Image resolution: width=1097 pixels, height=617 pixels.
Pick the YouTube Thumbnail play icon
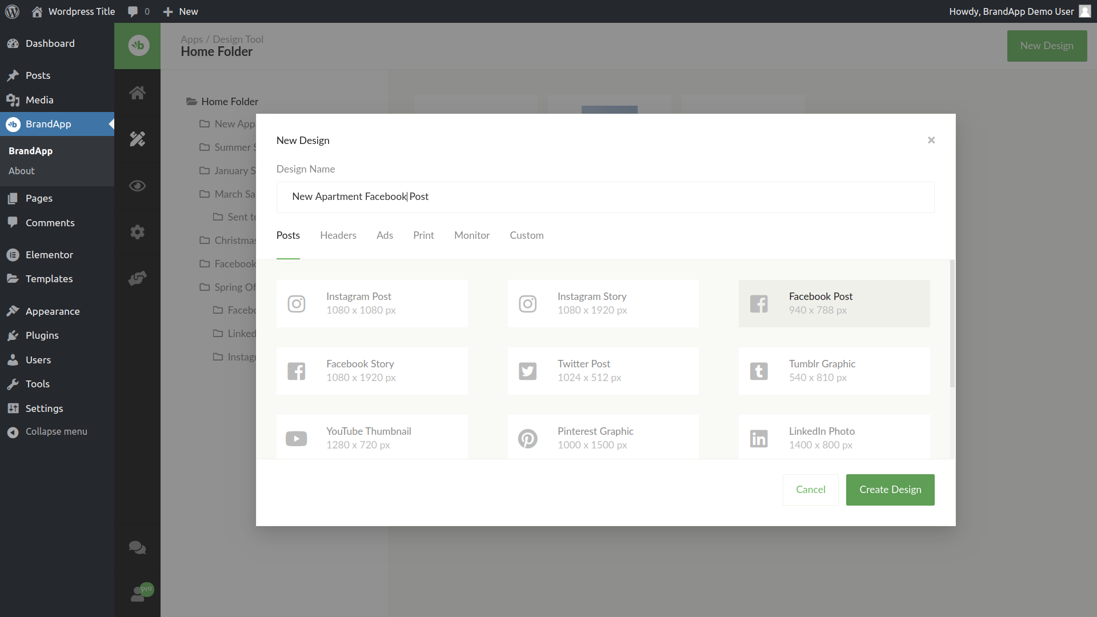(296, 439)
